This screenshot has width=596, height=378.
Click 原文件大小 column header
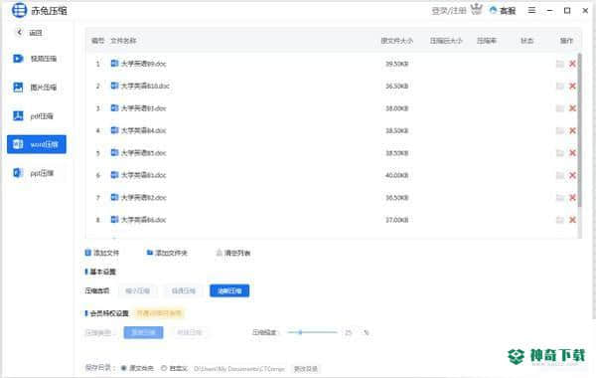pos(396,41)
